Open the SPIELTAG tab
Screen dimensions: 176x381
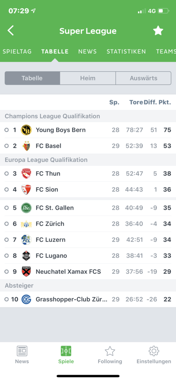[x=17, y=51]
